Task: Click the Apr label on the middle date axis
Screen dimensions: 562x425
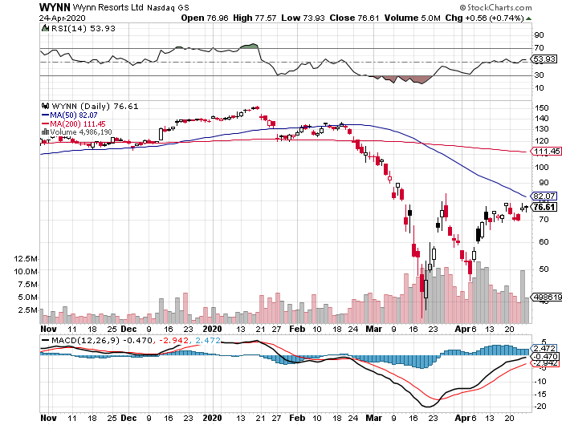Action: (x=462, y=329)
